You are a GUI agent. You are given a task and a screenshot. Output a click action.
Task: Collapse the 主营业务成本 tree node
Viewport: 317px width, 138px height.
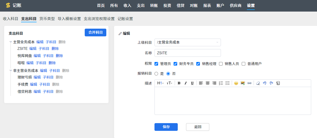pos(11,42)
